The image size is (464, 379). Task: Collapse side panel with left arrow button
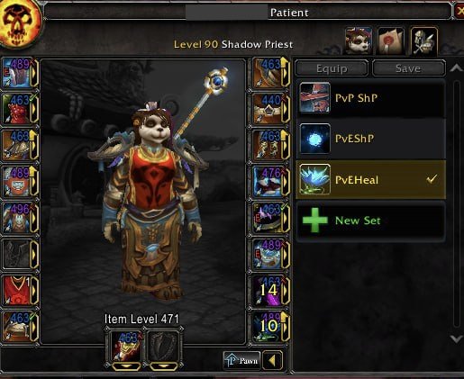click(272, 360)
